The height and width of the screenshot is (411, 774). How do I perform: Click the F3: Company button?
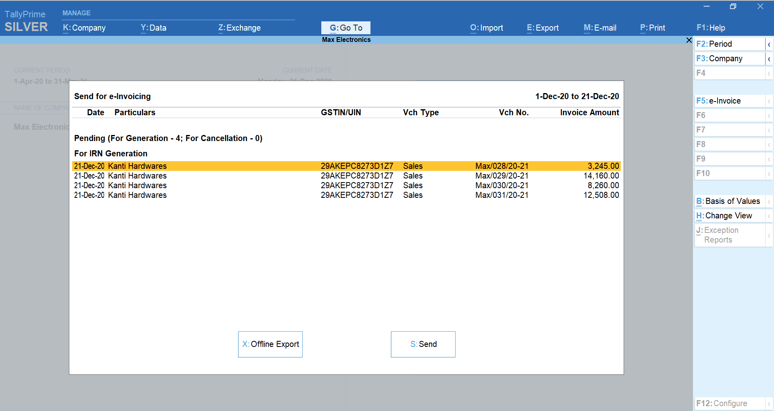pyautogui.click(x=730, y=59)
